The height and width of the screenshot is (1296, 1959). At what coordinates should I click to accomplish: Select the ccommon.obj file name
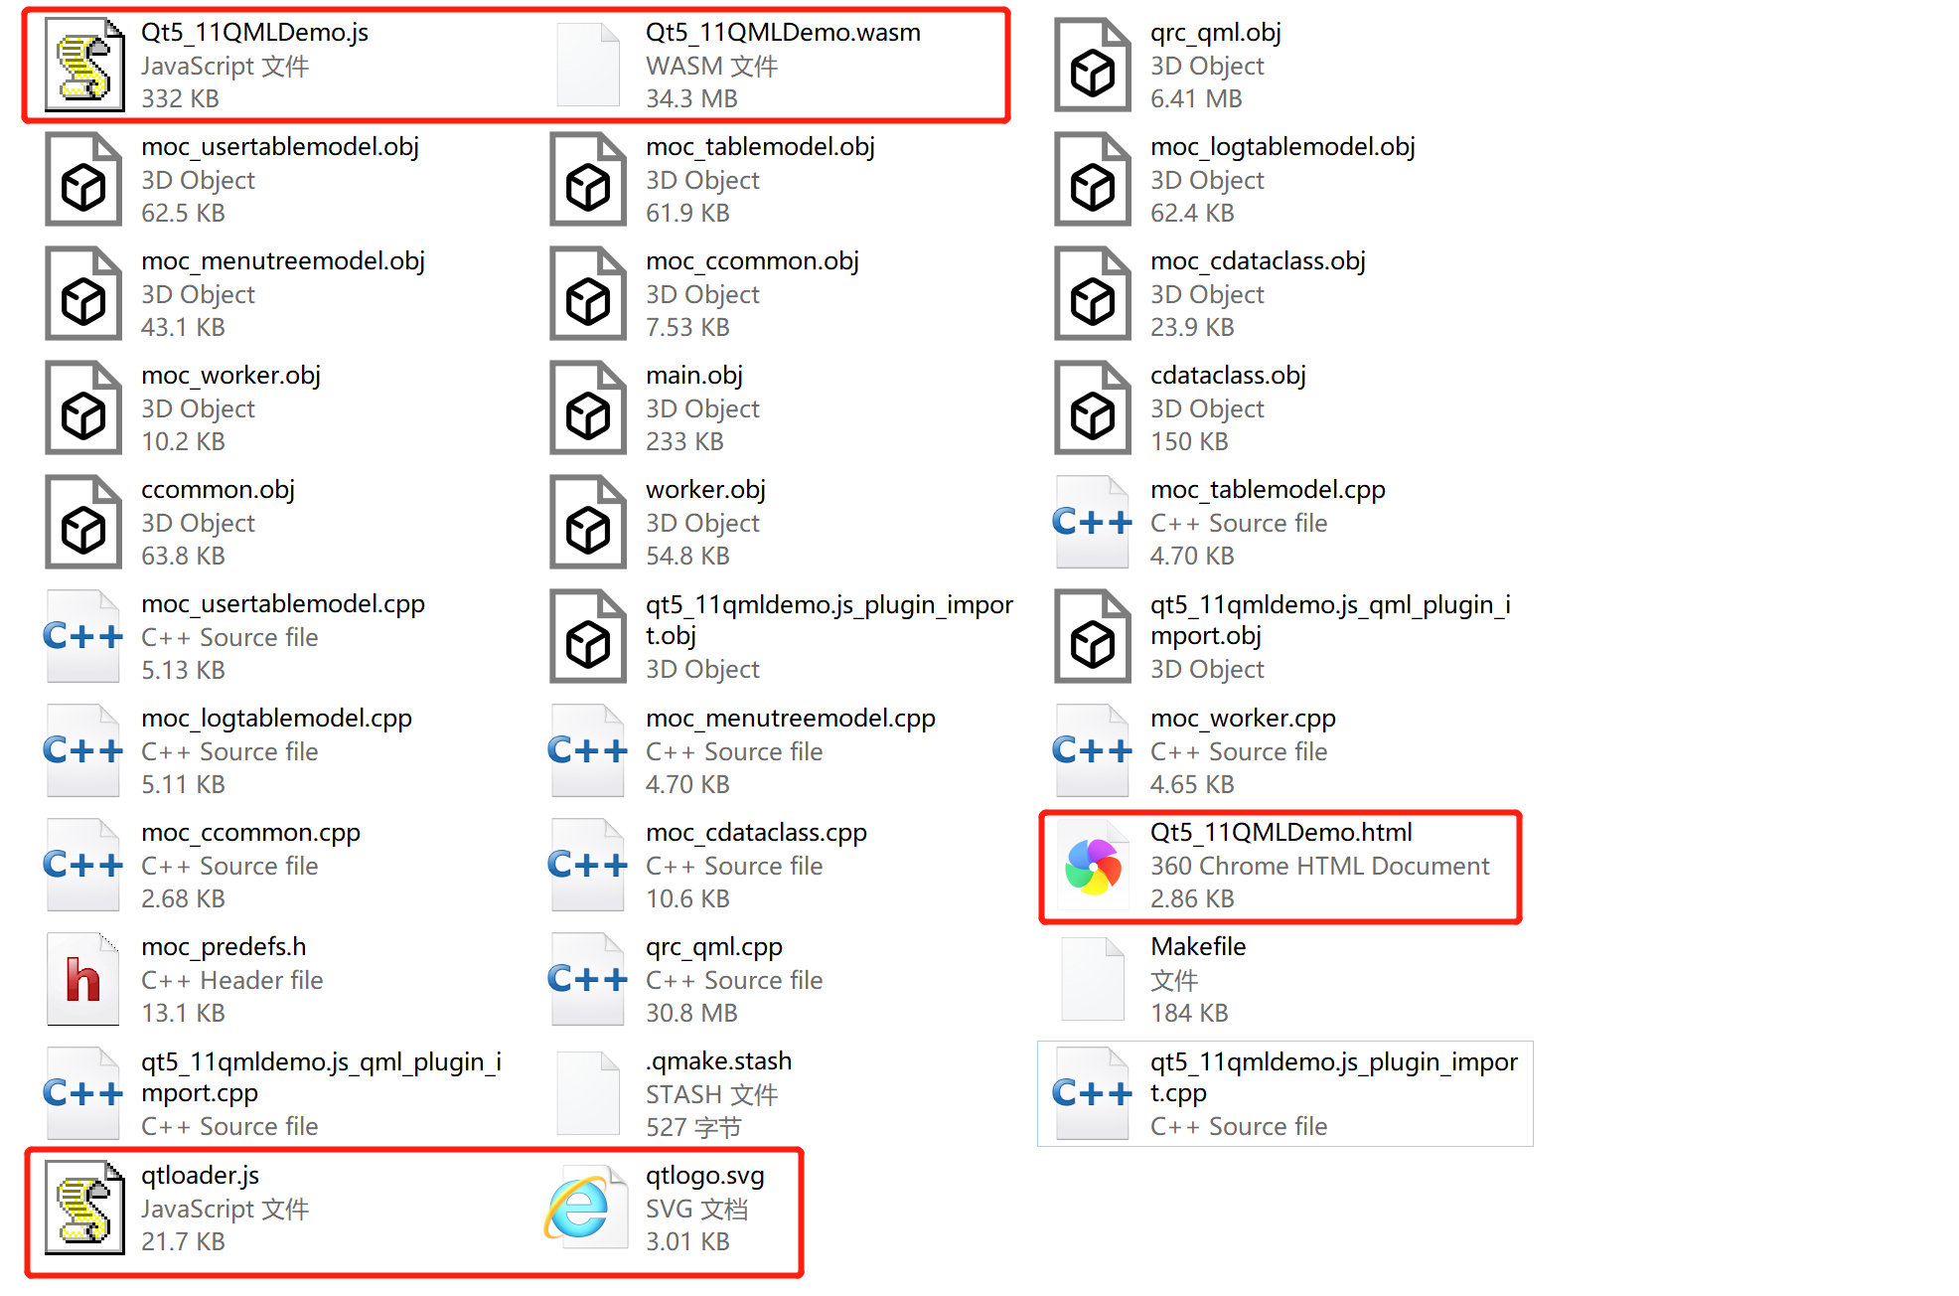(x=218, y=489)
